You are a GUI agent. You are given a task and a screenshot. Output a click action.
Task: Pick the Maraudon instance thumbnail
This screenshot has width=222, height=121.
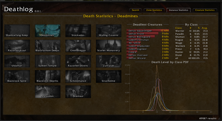click(x=47, y=92)
